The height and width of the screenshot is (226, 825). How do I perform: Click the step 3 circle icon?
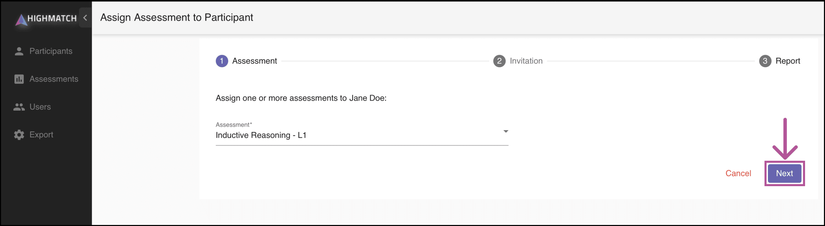pos(765,61)
